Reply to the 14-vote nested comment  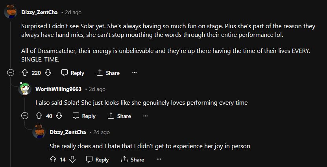[x=98, y=160]
